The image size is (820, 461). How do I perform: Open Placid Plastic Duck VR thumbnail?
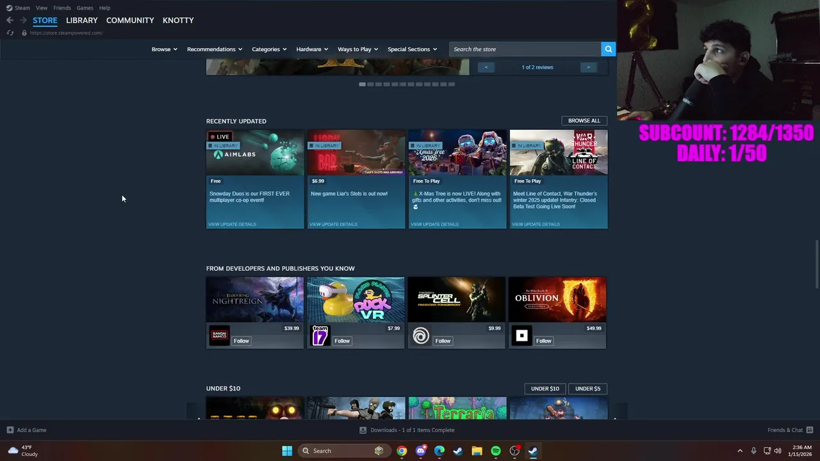pyautogui.click(x=356, y=299)
